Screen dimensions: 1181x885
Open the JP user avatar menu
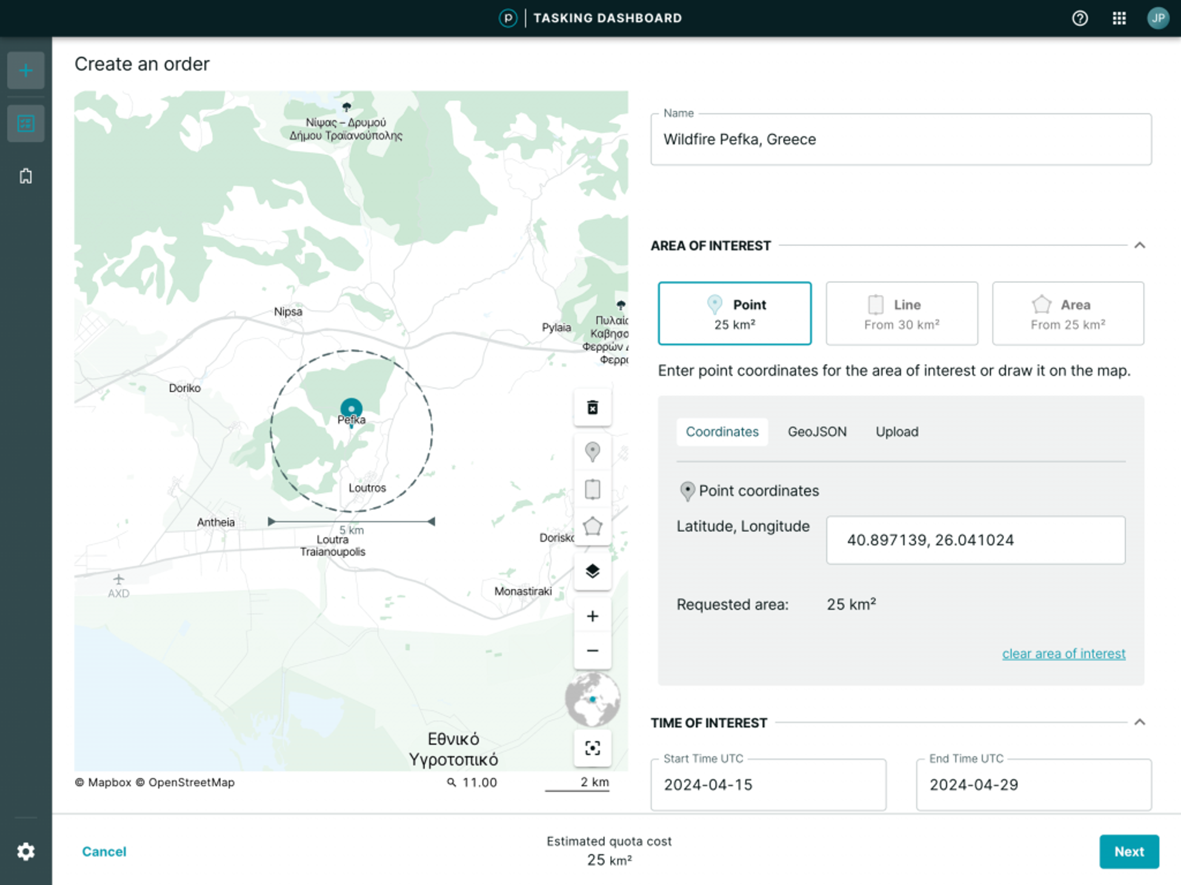click(1157, 18)
